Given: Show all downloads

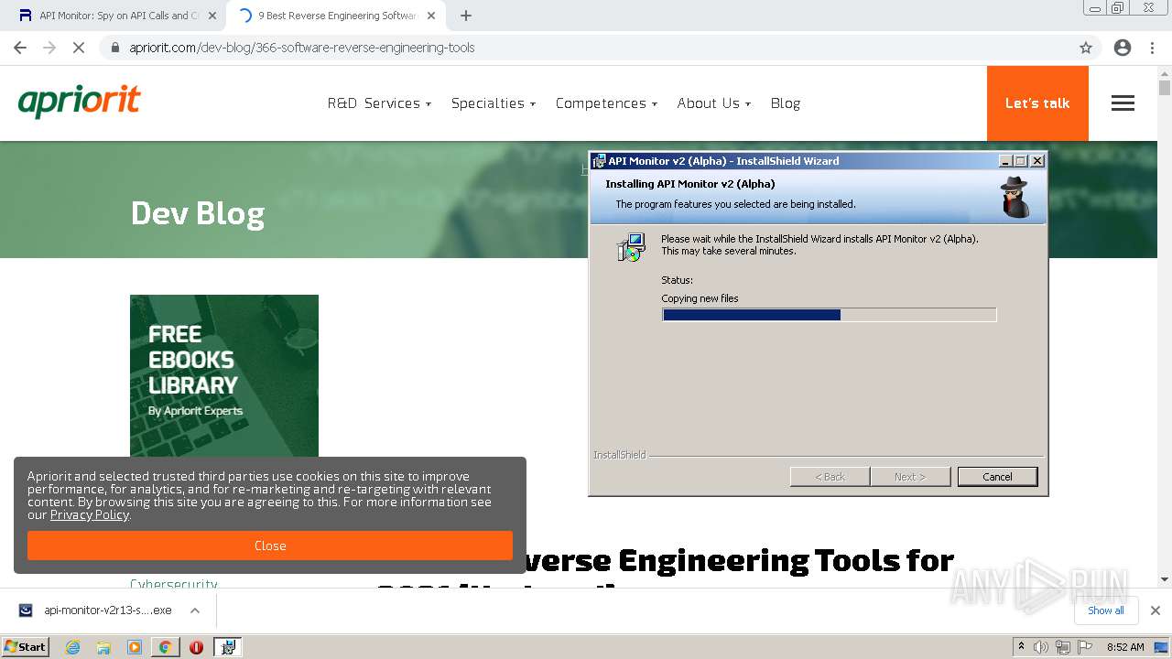Looking at the screenshot, I should point(1105,610).
